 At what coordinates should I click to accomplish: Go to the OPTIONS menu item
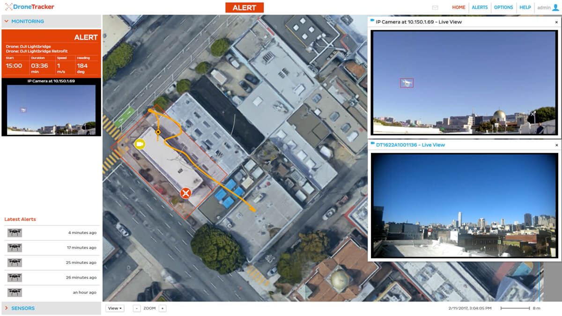coord(503,7)
